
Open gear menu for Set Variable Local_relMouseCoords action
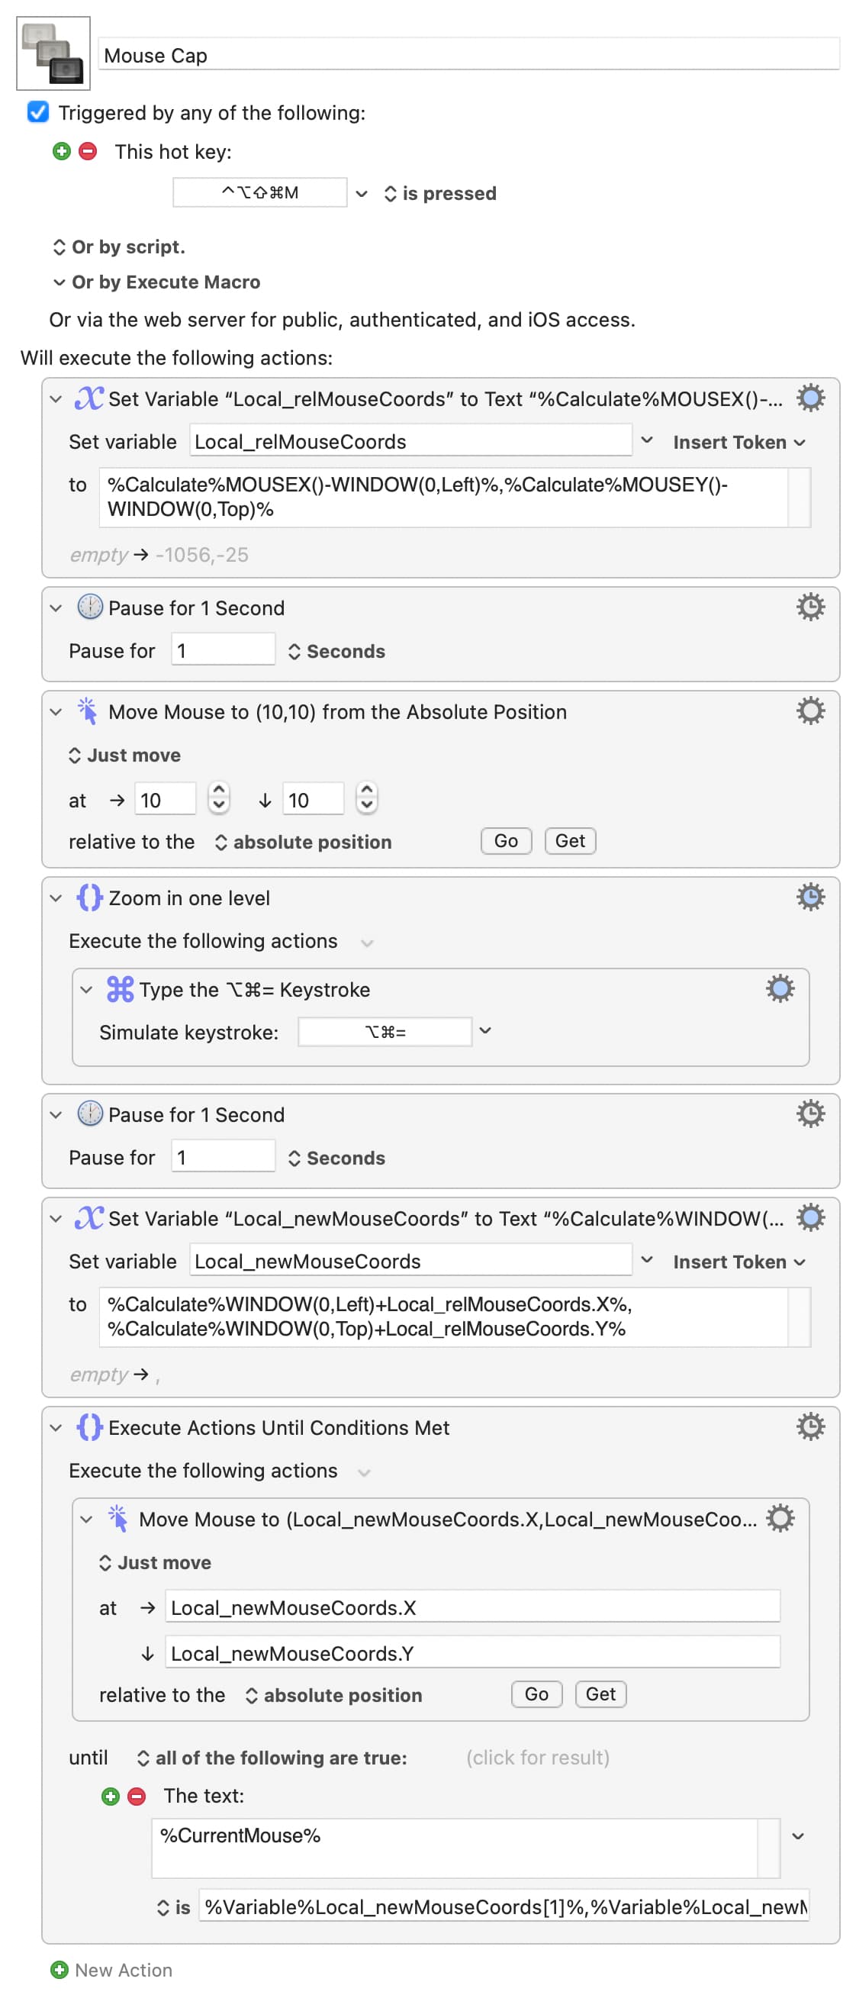pos(810,398)
